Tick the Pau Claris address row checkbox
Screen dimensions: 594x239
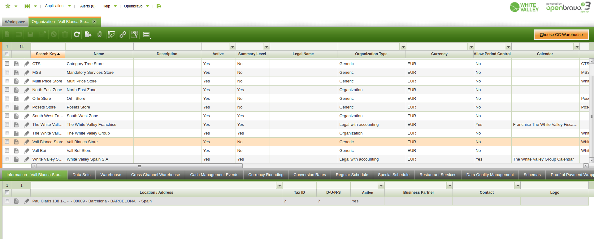pos(7,201)
